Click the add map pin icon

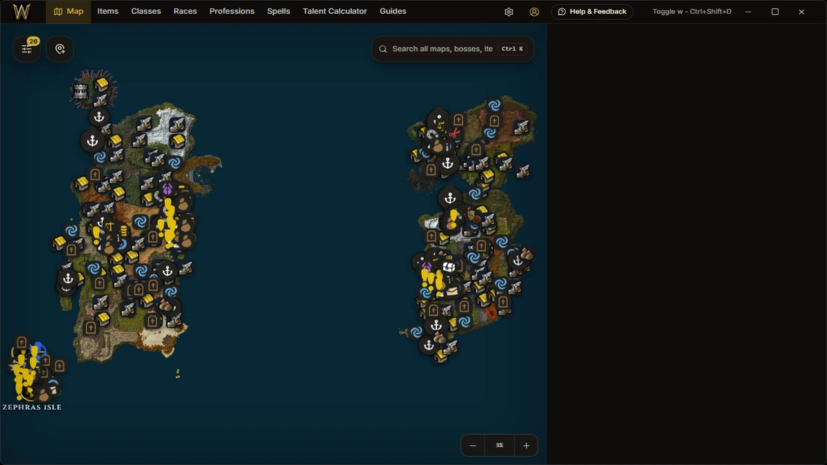60,49
